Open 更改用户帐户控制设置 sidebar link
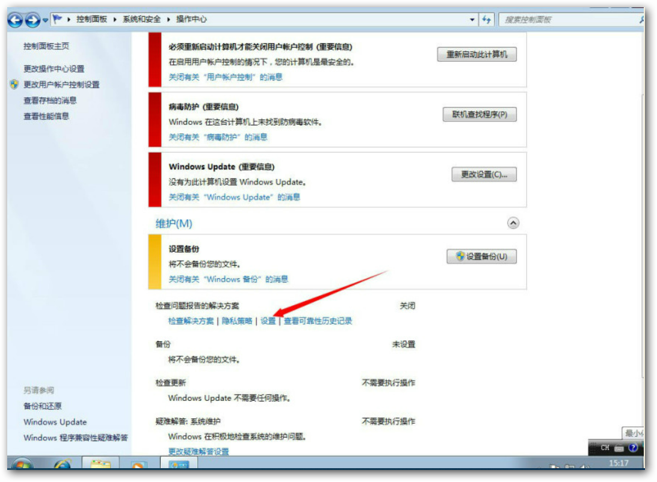The width and height of the screenshot is (657, 482). 61,85
